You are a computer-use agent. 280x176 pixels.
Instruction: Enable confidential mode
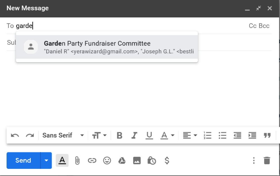click(152, 161)
